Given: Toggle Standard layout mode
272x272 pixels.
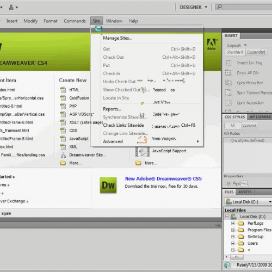Looking at the screenshot, I should pos(235,52).
